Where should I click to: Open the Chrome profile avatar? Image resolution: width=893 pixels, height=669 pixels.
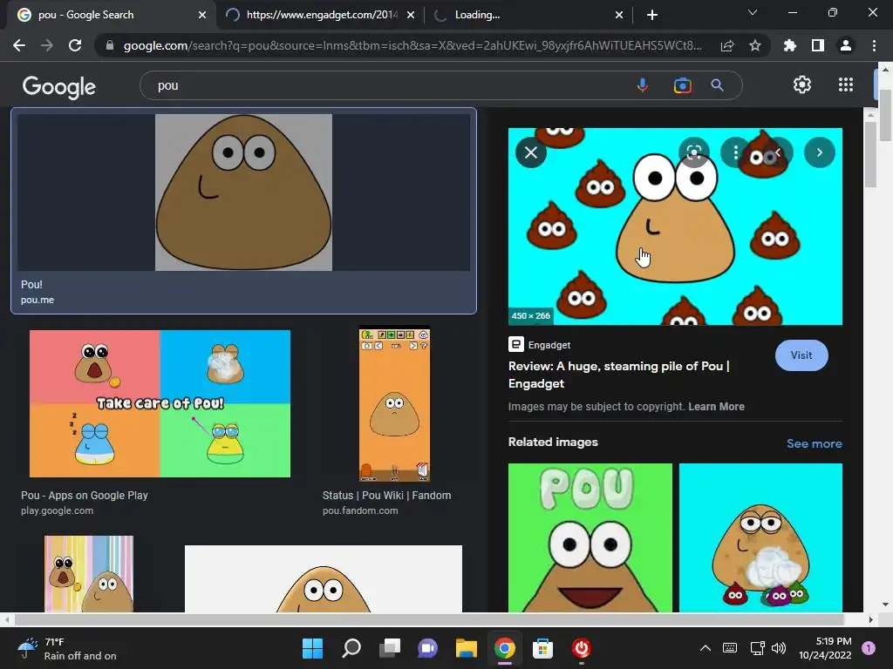846,45
